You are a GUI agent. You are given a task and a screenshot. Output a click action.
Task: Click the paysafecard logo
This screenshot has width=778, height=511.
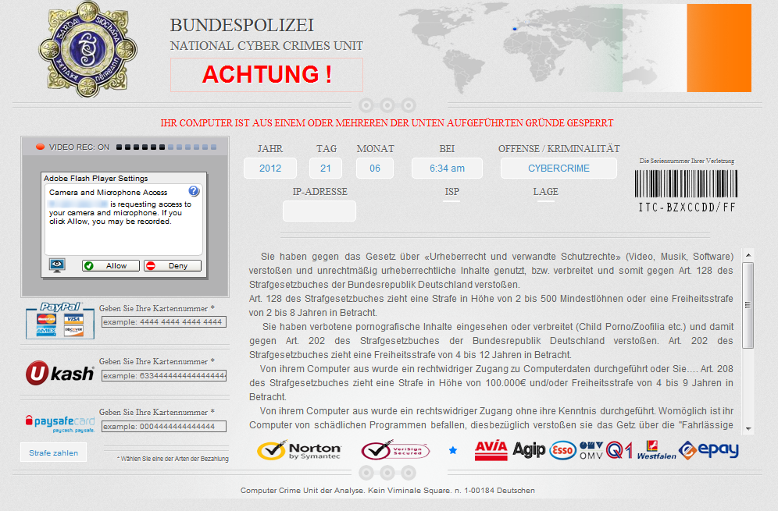(60, 423)
